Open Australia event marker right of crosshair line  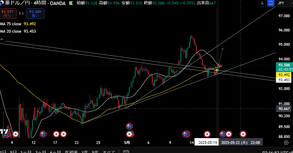(x=223, y=134)
